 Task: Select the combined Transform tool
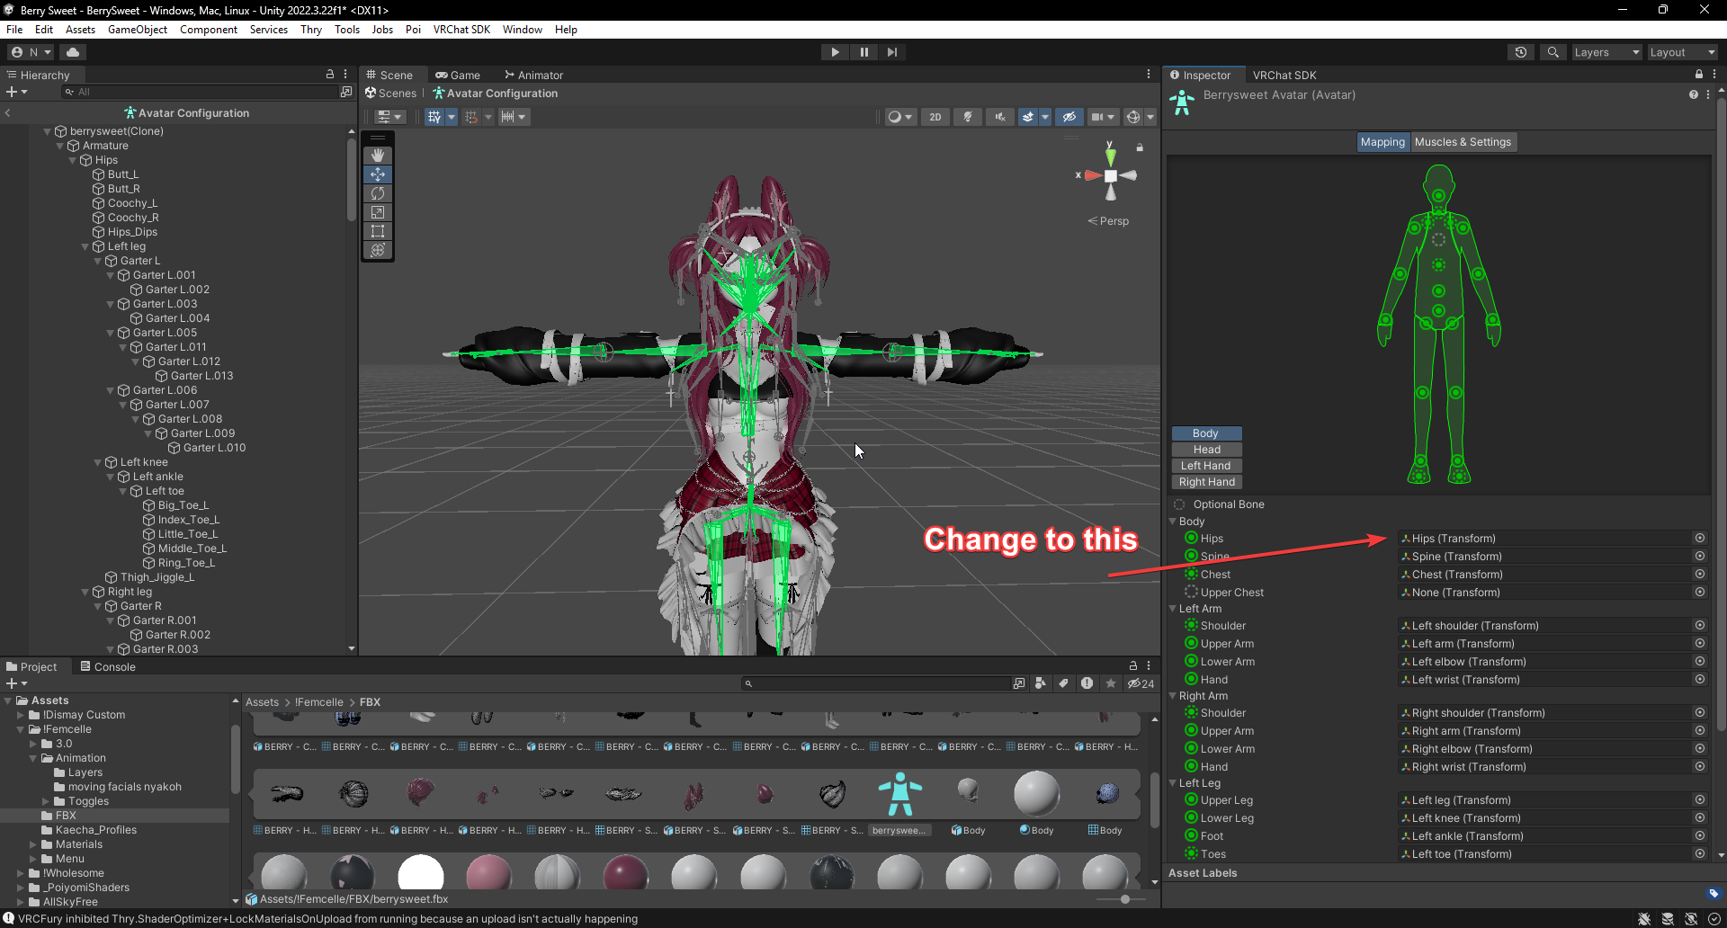(378, 250)
